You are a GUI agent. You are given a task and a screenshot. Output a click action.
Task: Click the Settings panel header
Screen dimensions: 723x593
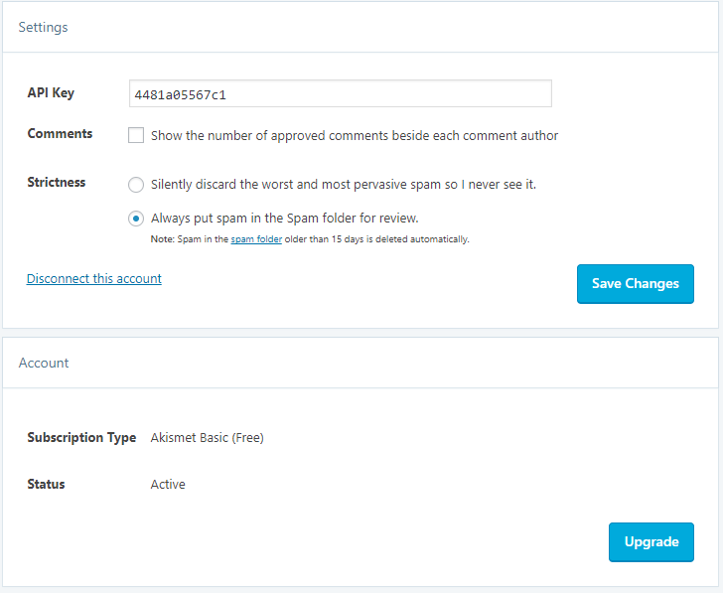coord(43,27)
